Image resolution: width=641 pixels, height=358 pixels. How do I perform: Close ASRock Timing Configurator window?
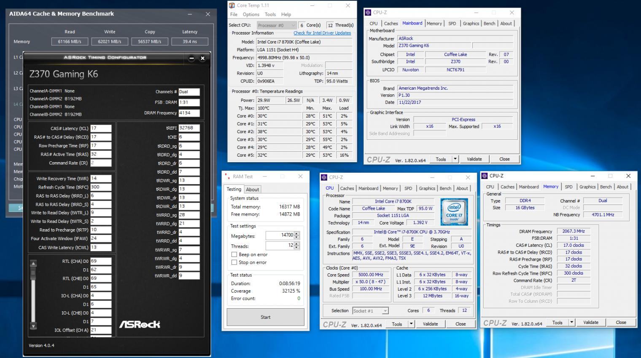coord(202,58)
